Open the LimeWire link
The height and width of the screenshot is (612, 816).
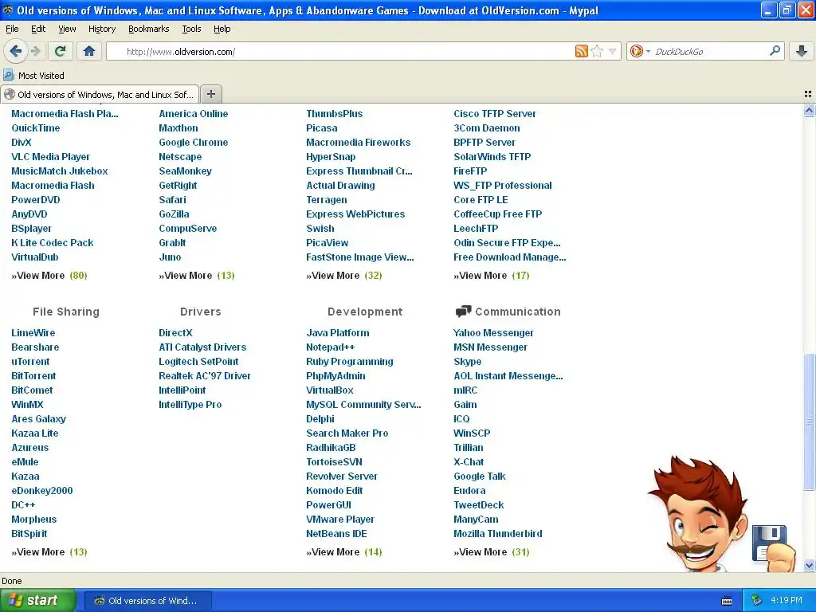point(33,332)
